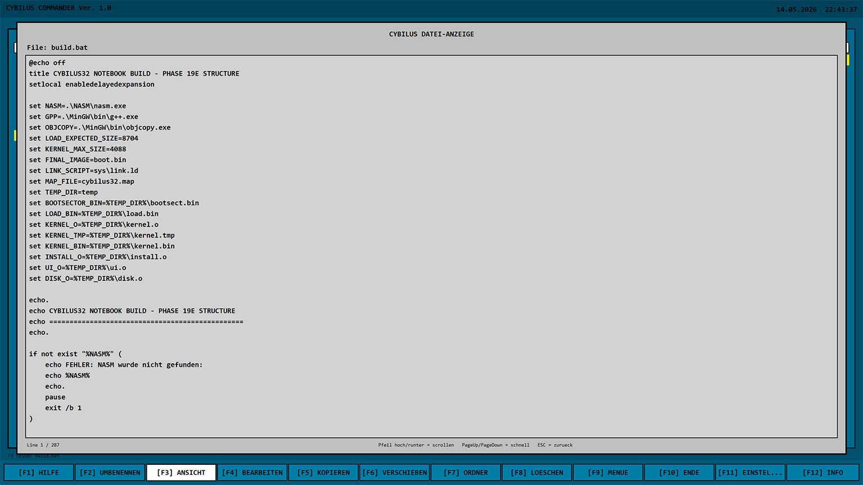Click 'set BOOTSECTOR_BIN' bootsect.bin line
Viewport: 863px width, 485px height.
tap(114, 203)
